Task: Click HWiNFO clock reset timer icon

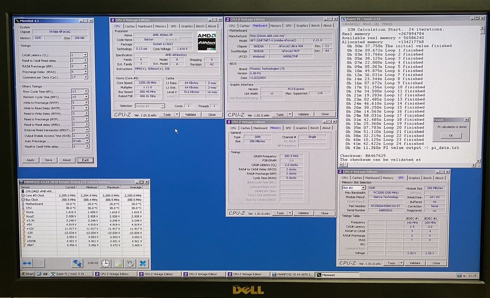Action: (x=105, y=263)
